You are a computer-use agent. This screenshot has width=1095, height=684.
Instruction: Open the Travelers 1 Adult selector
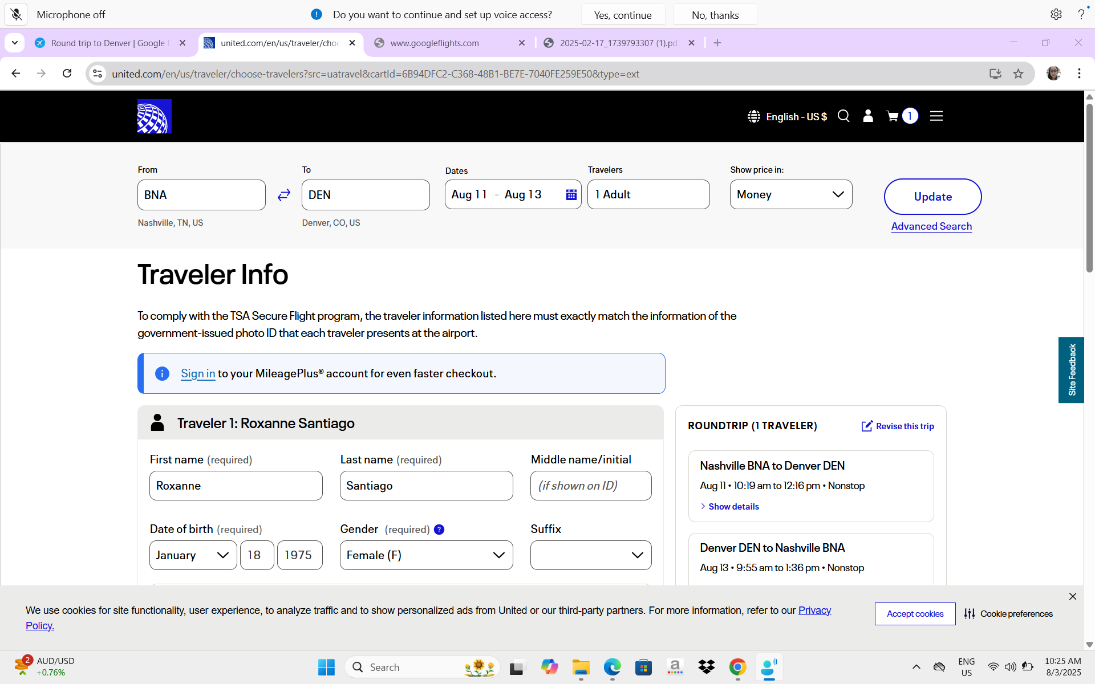click(648, 195)
